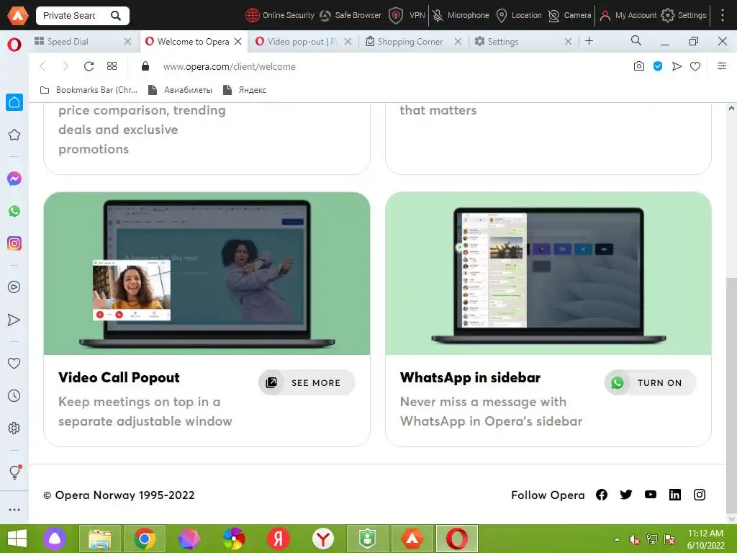This screenshot has width=737, height=553.
Task: Click the Opera Norway 1995-2022 copyright text
Action: (119, 495)
